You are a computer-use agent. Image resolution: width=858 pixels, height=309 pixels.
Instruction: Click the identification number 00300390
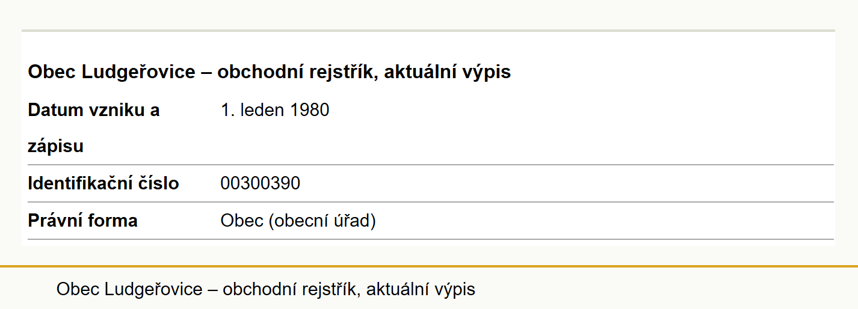point(261,183)
